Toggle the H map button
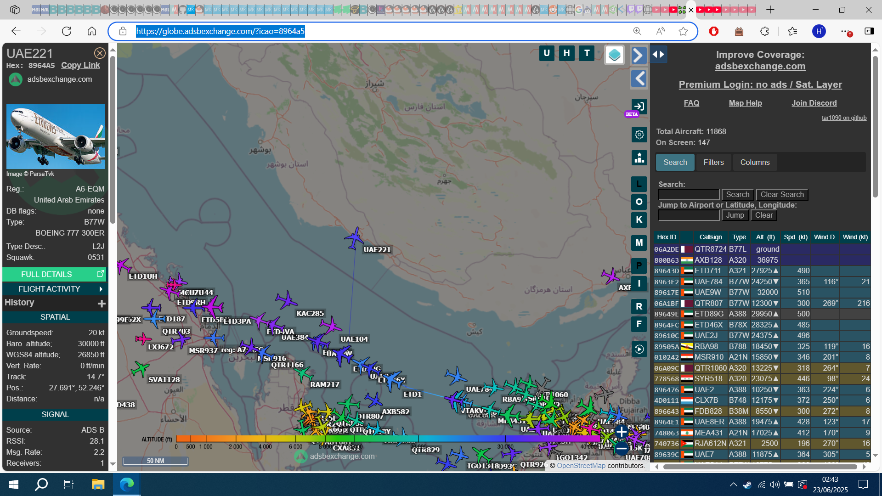This screenshot has width=882, height=496. [567, 53]
